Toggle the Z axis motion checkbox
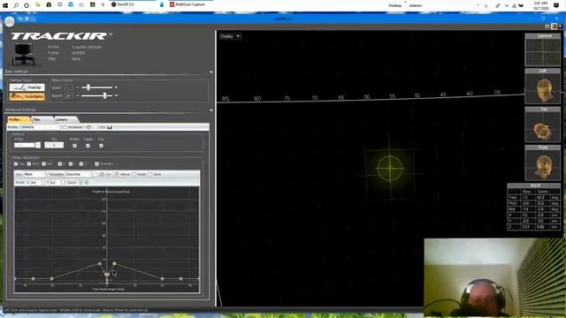566x318 pixels. (x=81, y=164)
